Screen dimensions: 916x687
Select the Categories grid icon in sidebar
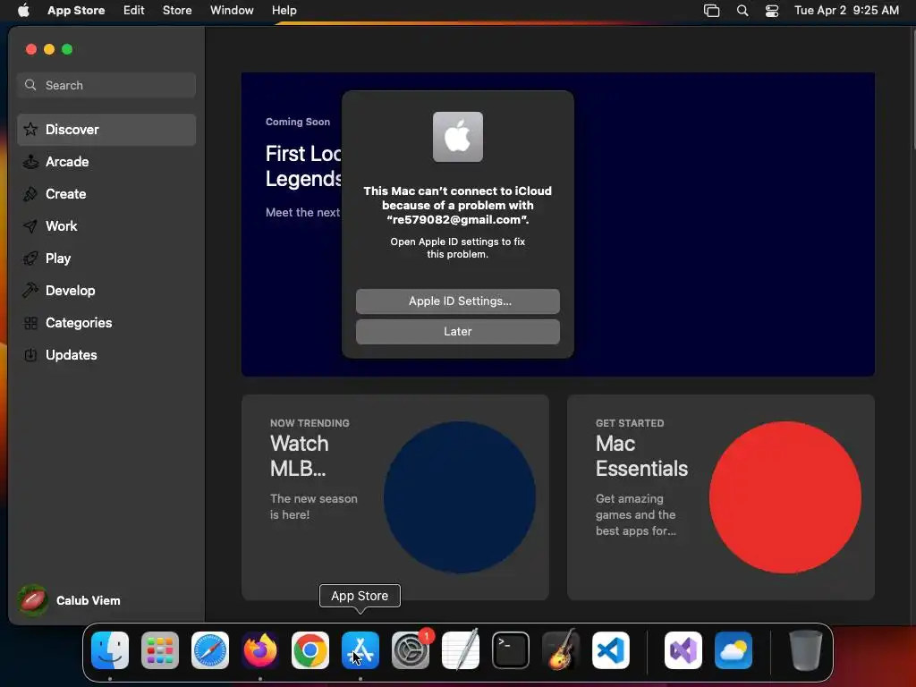pyautogui.click(x=30, y=323)
